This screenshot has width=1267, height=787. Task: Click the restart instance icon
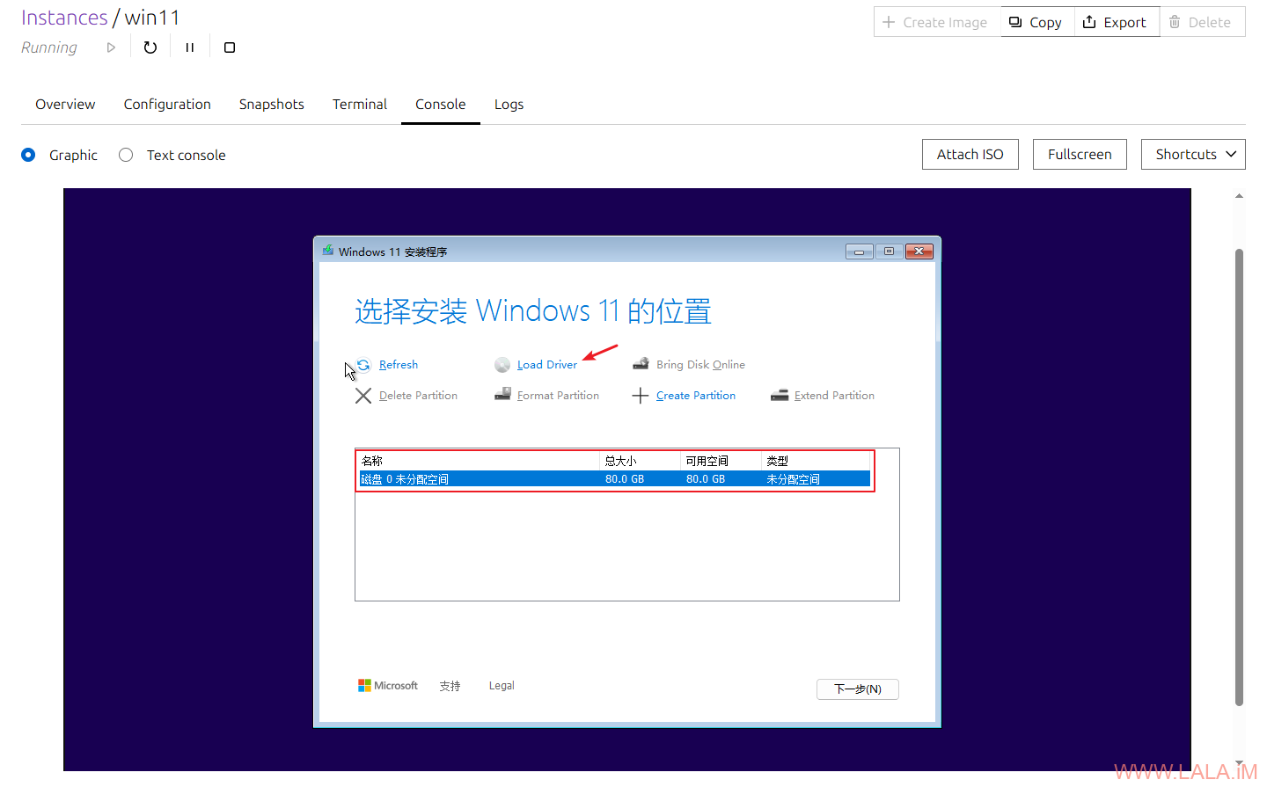(x=150, y=47)
